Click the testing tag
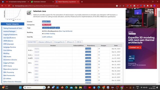 click(53, 28)
